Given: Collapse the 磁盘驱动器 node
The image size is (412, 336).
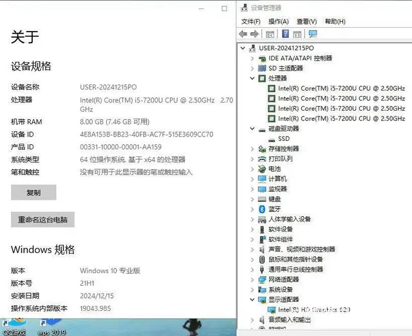Looking at the screenshot, I should pyautogui.click(x=252, y=129).
